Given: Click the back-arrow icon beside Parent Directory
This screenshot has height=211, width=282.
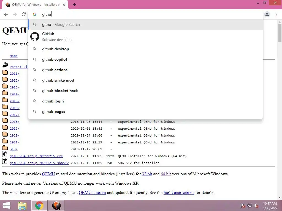Looking at the screenshot, I should point(5,65).
